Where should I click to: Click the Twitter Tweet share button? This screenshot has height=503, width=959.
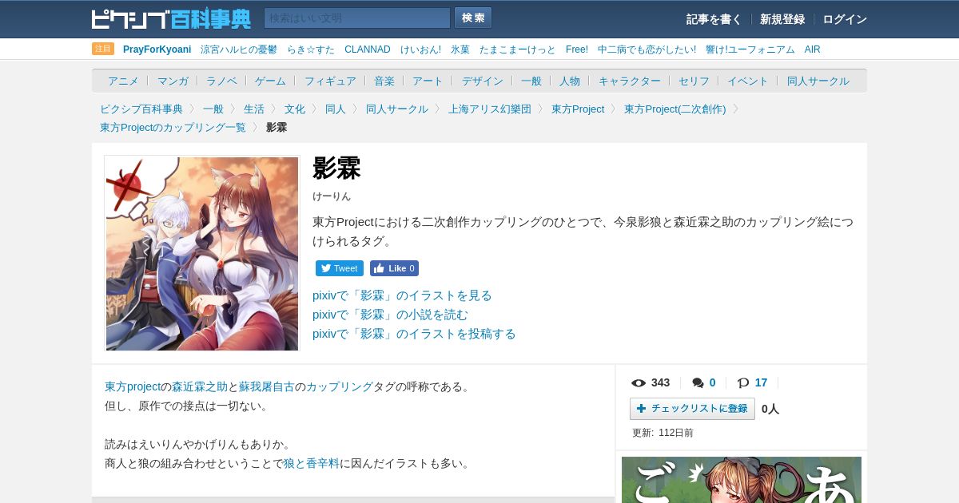[x=340, y=268]
